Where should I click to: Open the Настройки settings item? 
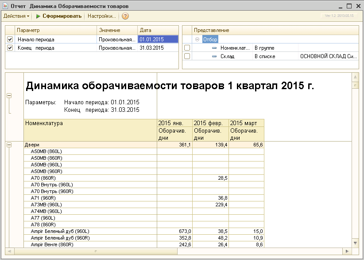(101, 16)
